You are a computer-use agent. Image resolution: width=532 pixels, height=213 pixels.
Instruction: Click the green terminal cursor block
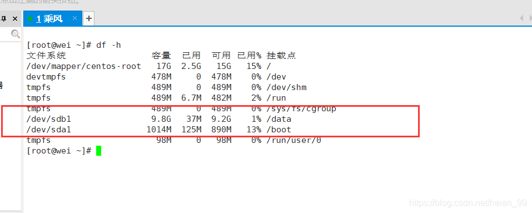pos(98,151)
